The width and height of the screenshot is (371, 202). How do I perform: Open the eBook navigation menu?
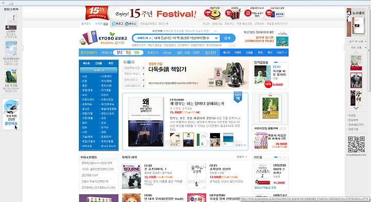pos(167,52)
